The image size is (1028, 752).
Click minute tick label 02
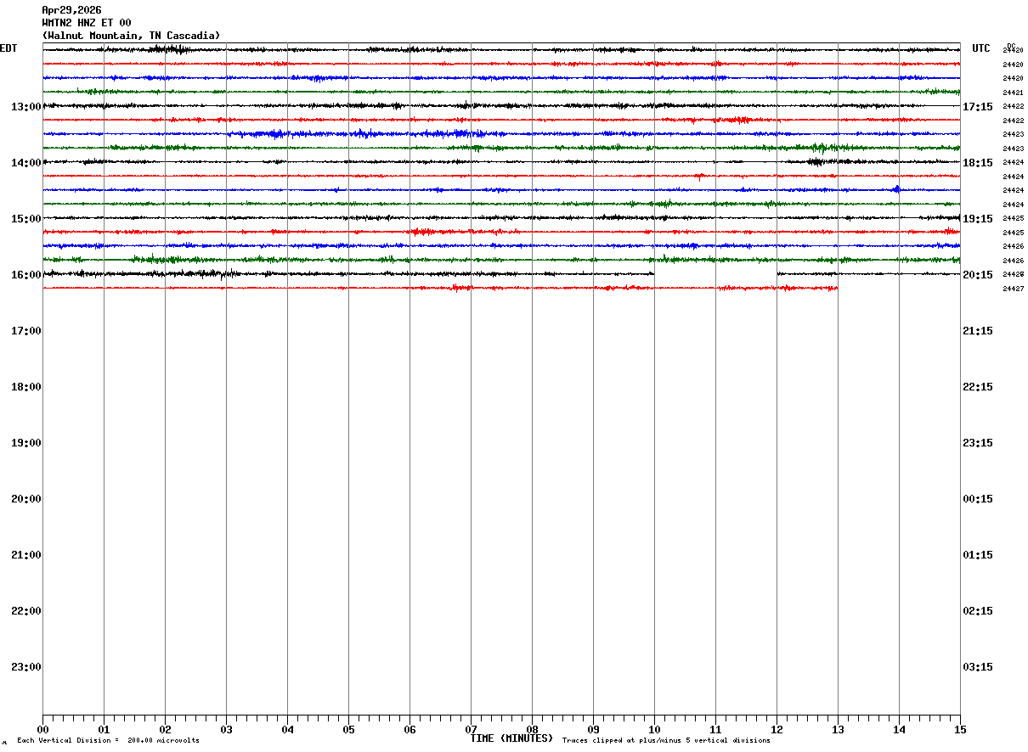tap(165, 729)
